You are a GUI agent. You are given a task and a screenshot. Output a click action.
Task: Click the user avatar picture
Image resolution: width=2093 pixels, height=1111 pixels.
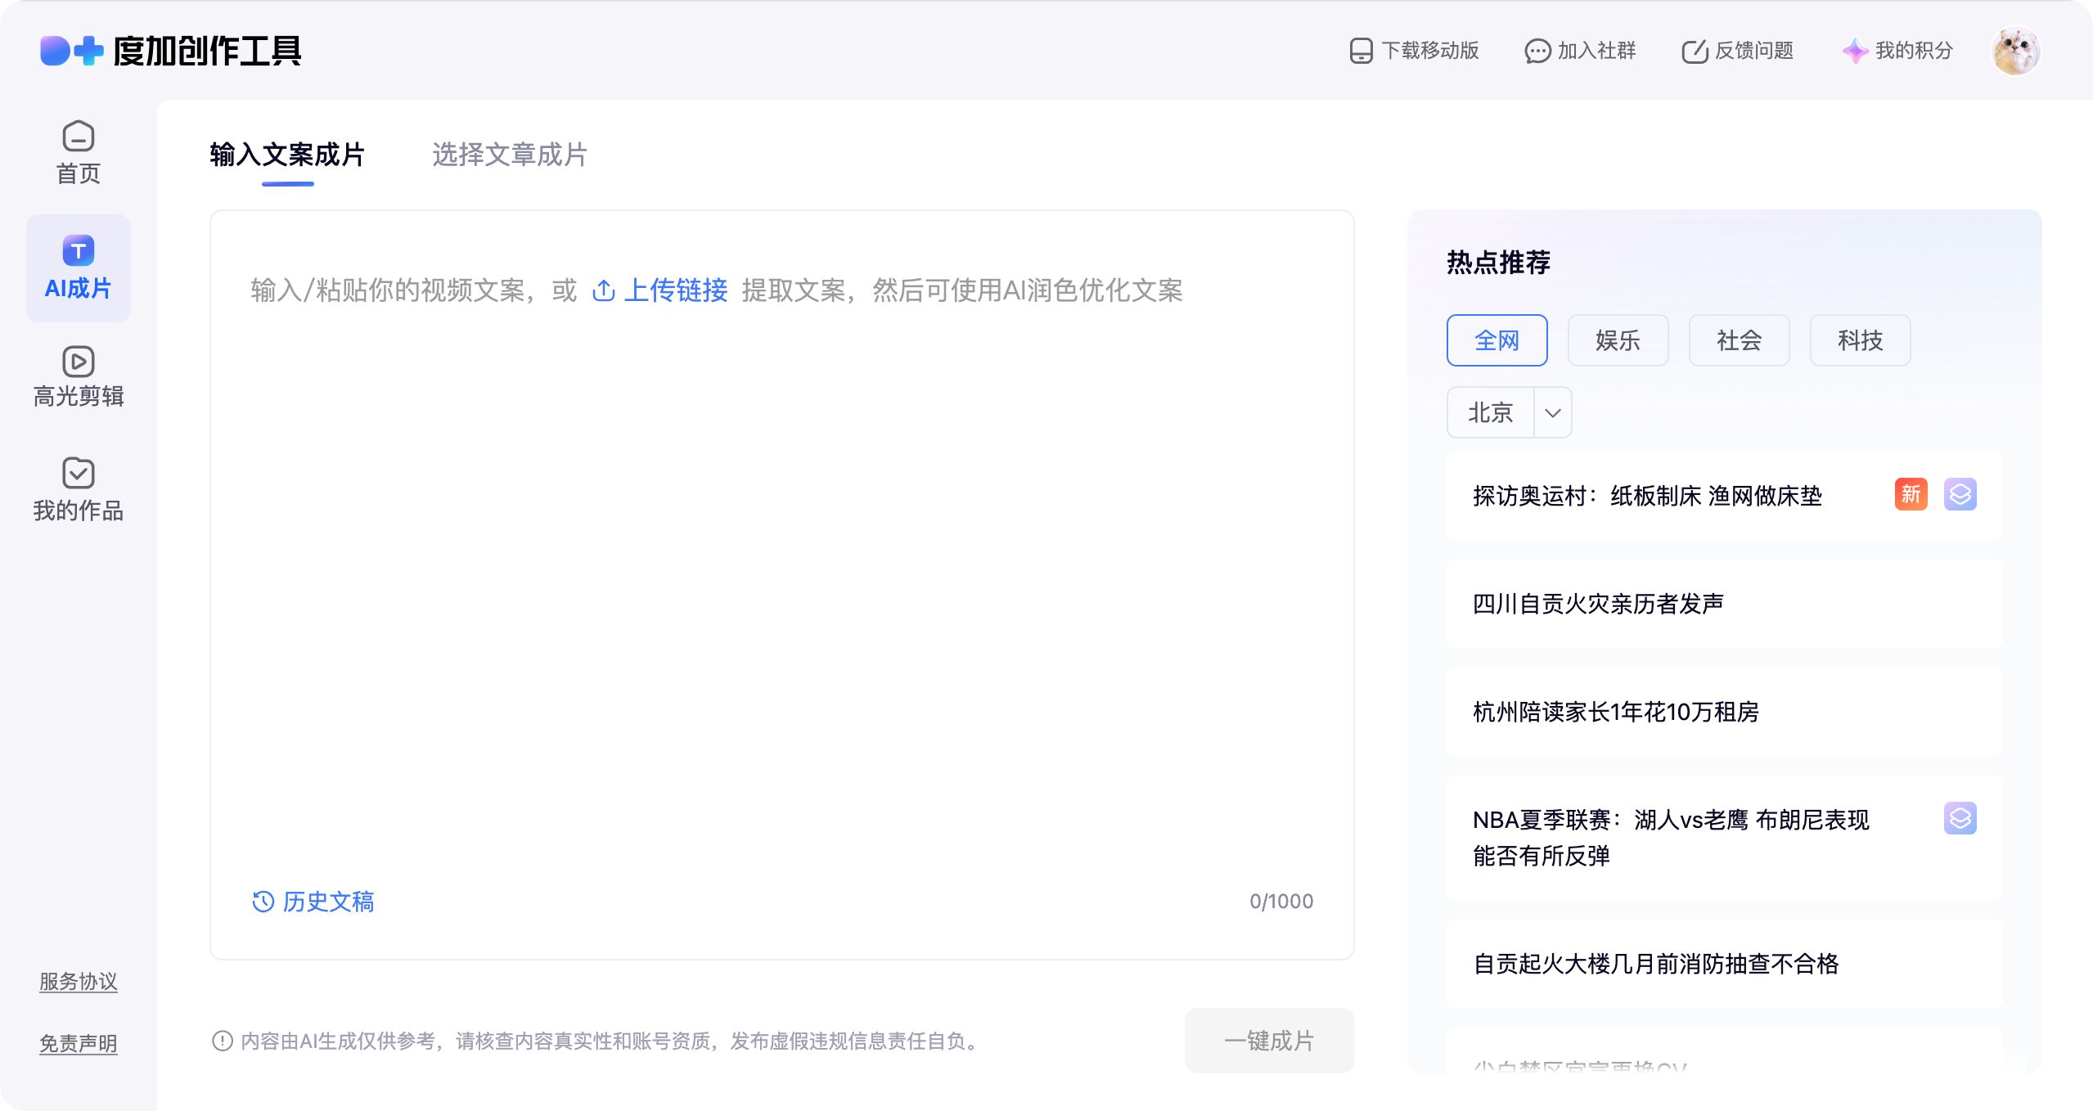click(x=2015, y=51)
